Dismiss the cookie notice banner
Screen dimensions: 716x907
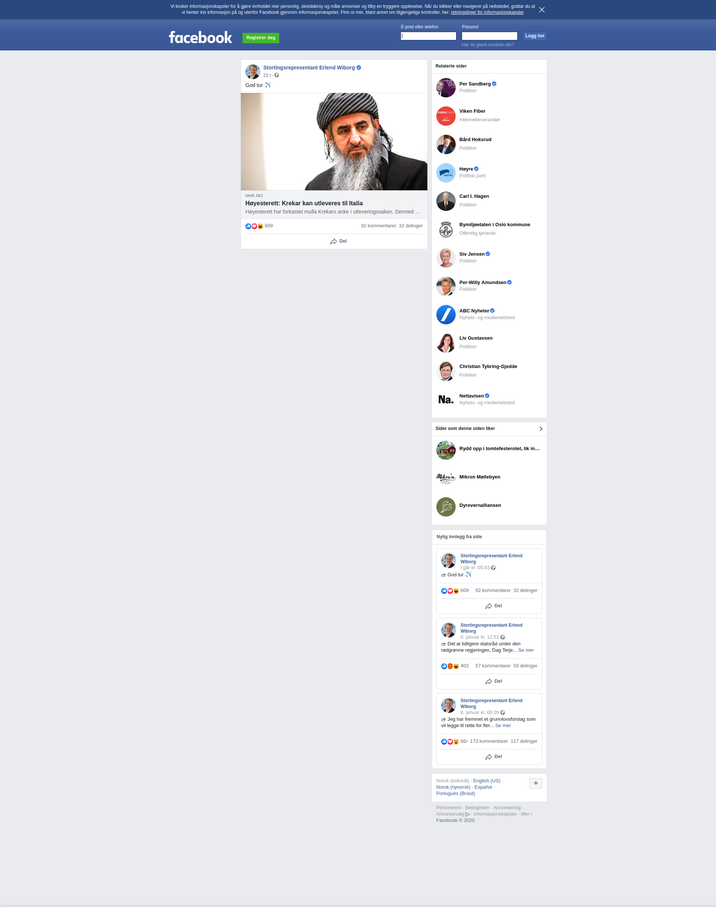[x=541, y=10]
